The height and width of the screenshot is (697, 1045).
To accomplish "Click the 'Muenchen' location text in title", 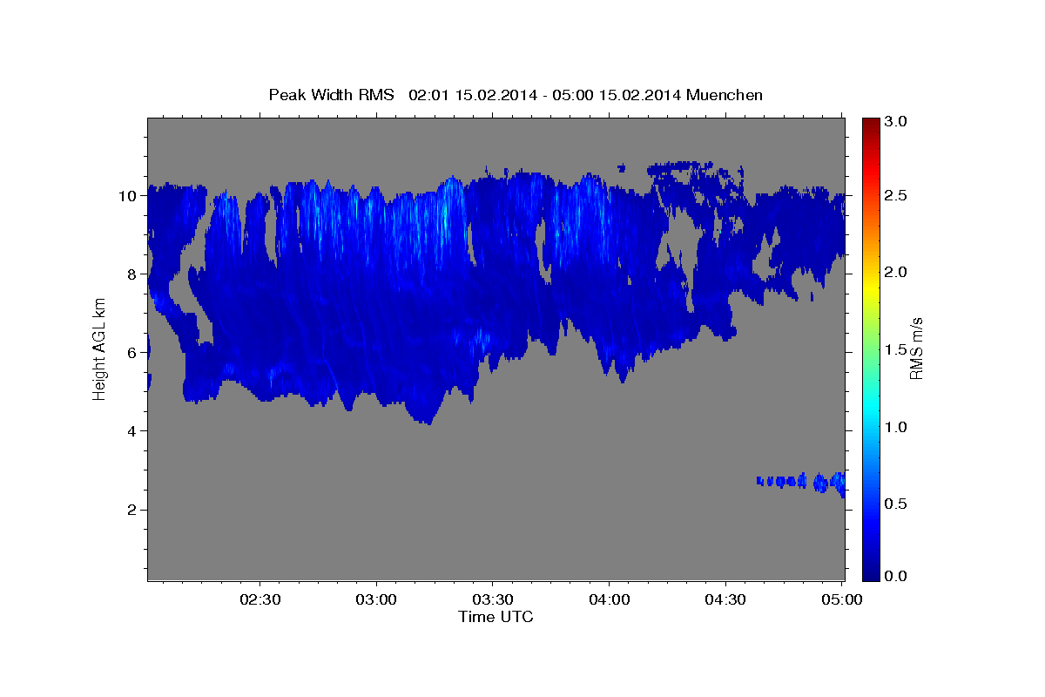I will coord(725,94).
